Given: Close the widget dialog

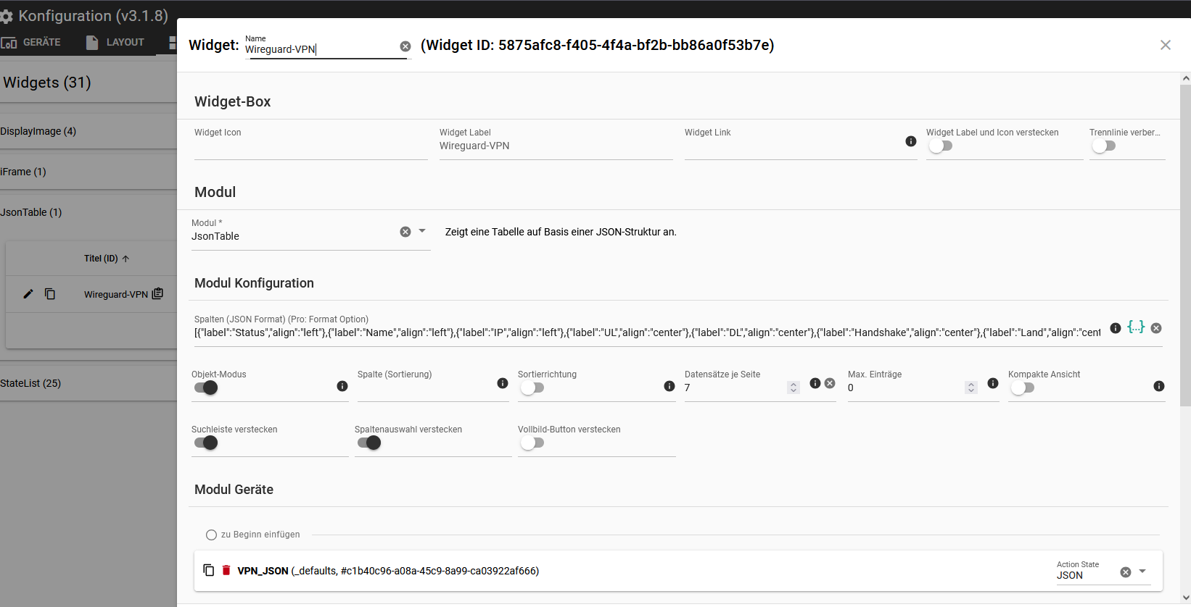Looking at the screenshot, I should (1166, 45).
